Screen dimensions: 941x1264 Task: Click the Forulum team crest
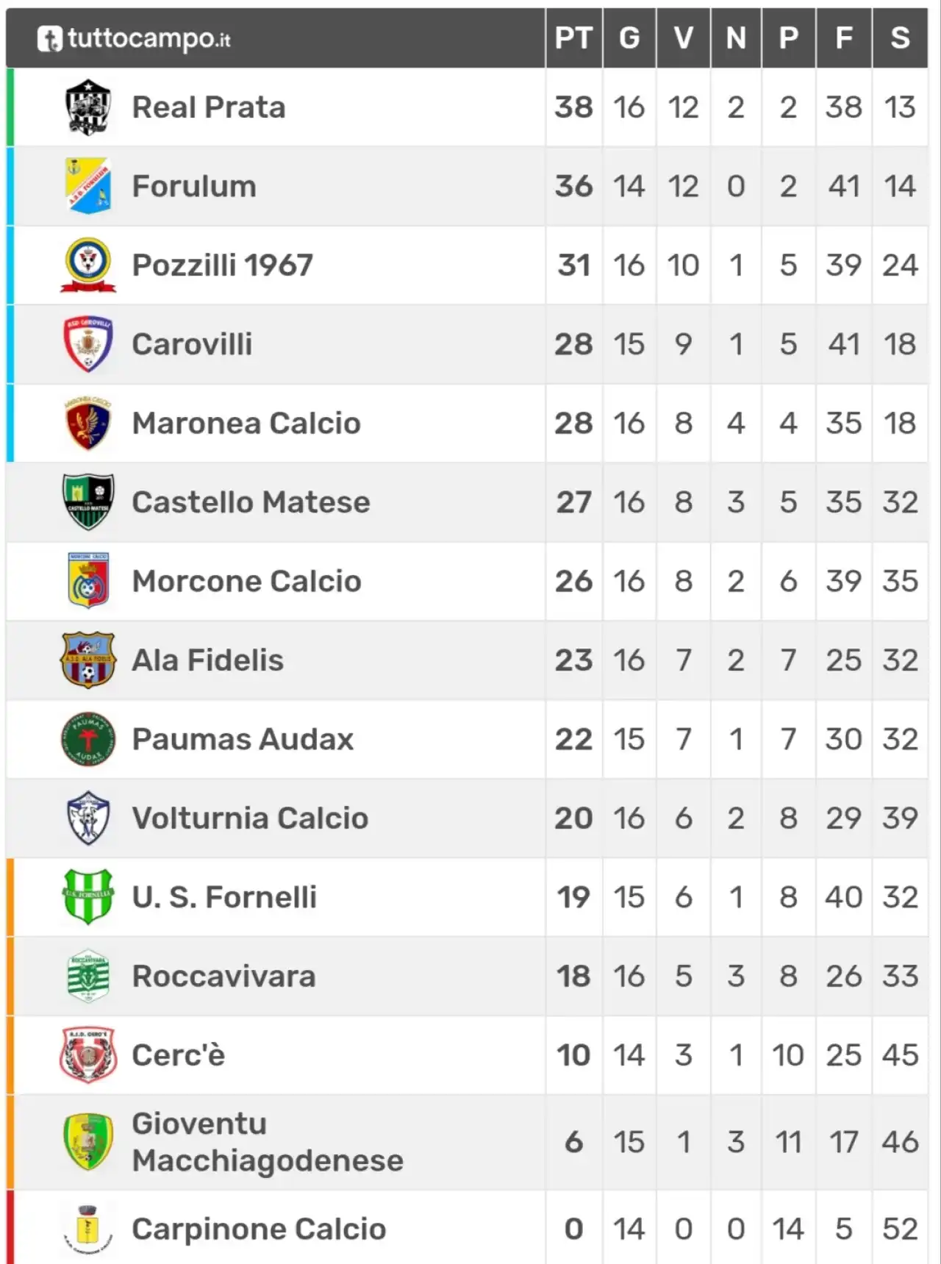click(x=88, y=186)
